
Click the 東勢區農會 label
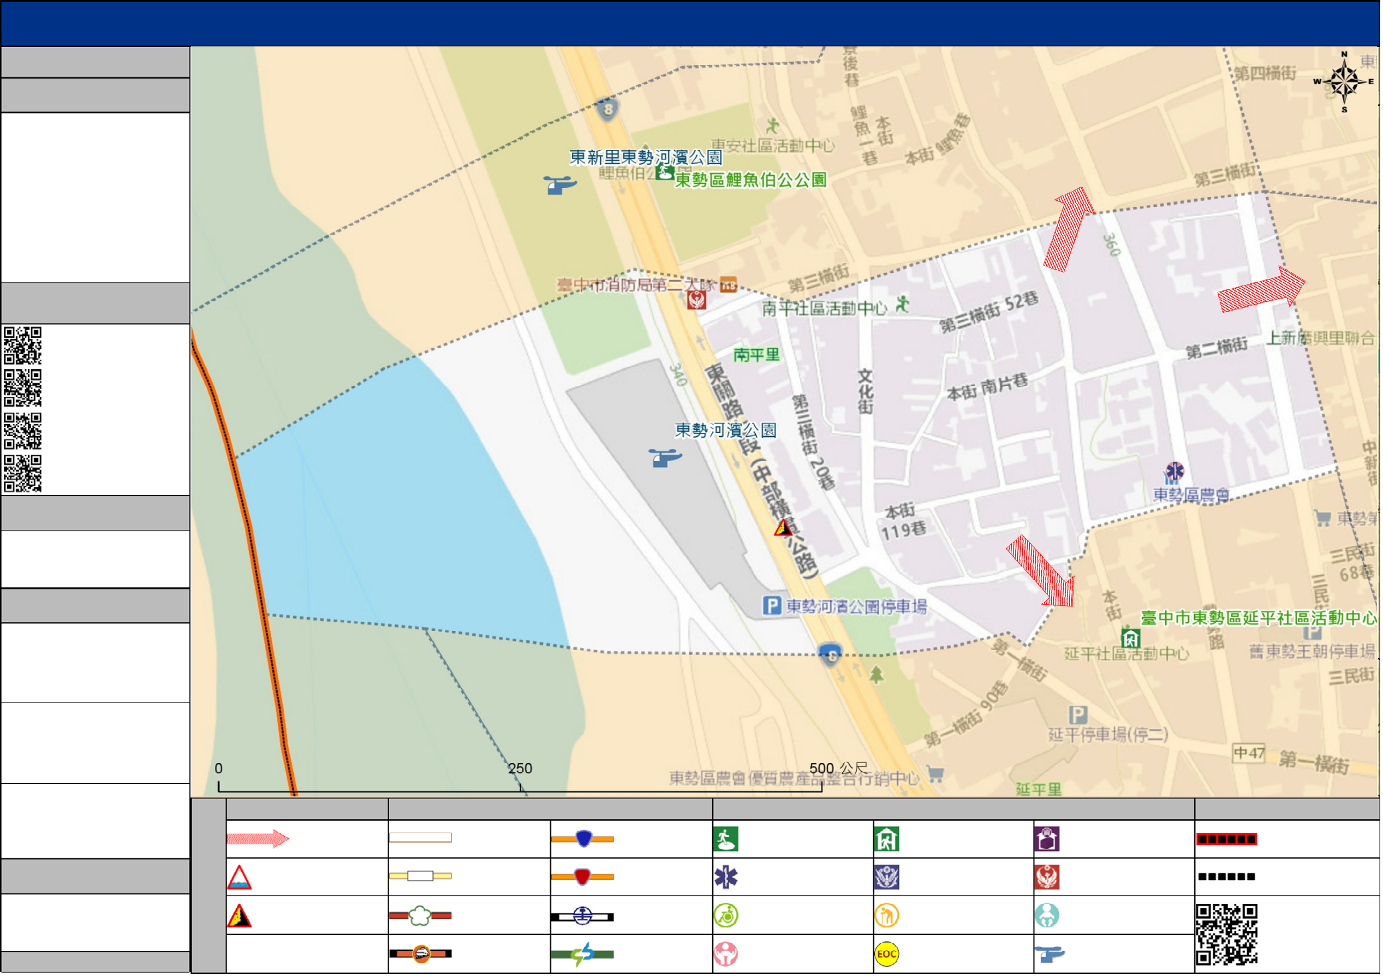(1191, 496)
